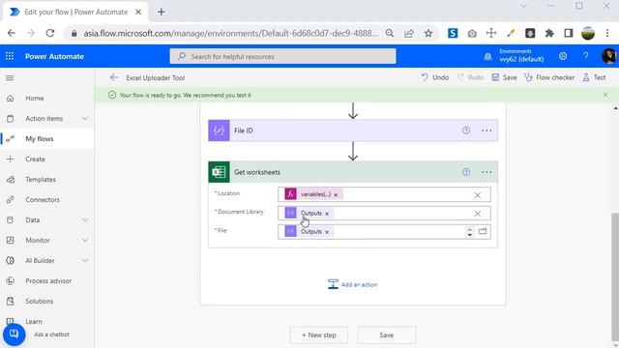Click Undo in the flow toolbar

pyautogui.click(x=435, y=77)
